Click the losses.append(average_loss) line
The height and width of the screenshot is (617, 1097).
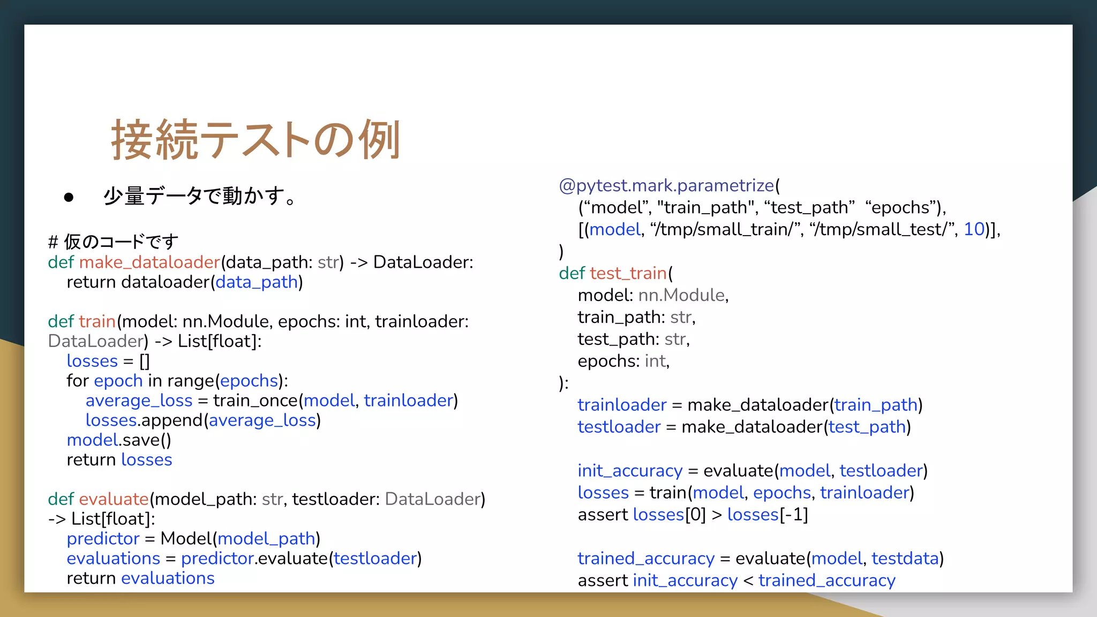click(203, 420)
